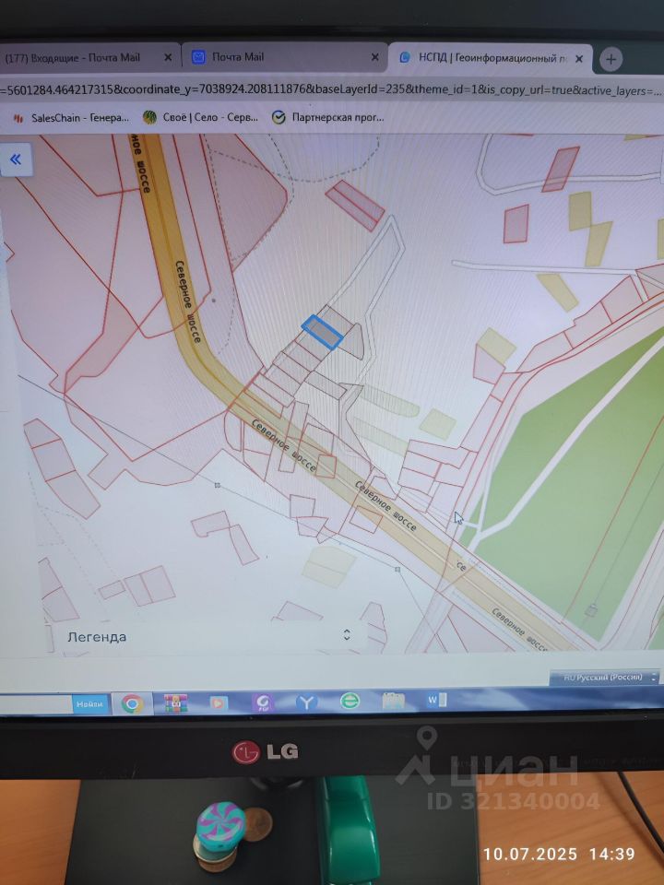Open the orange media player taskbar icon

coord(218,702)
